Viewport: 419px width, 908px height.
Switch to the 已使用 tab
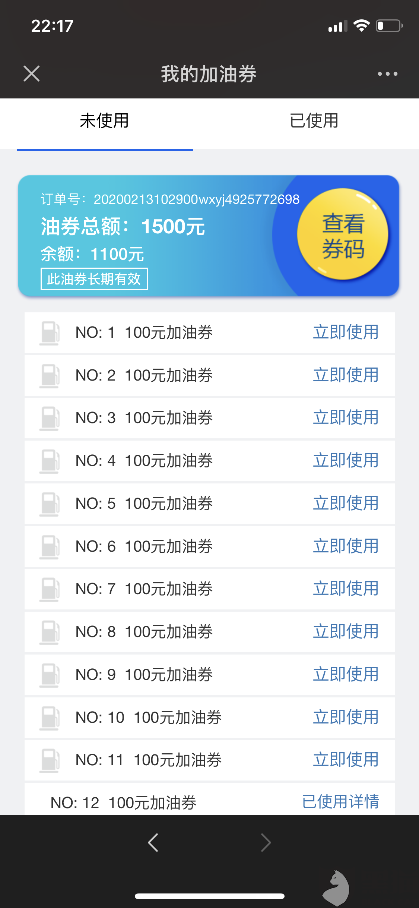(x=314, y=121)
